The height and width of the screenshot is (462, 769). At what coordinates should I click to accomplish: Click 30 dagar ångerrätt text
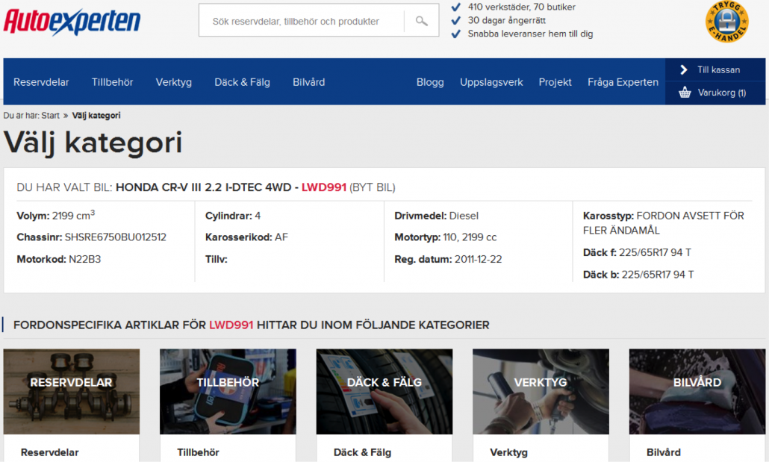pyautogui.click(x=507, y=20)
